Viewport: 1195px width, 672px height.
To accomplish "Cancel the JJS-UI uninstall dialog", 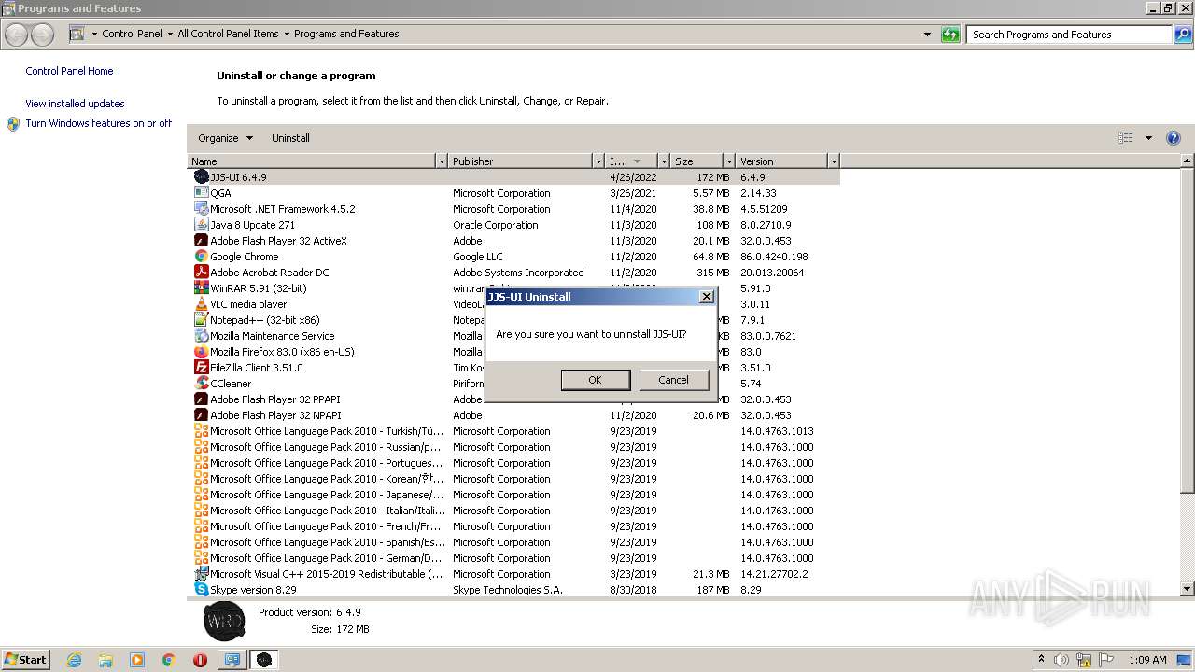I will point(673,380).
